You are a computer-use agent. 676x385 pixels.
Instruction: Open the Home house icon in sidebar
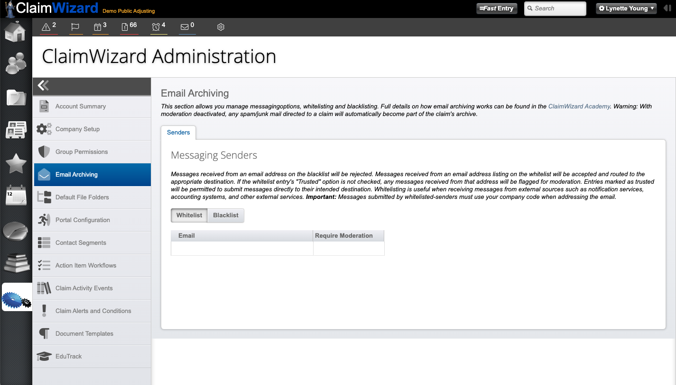pyautogui.click(x=15, y=32)
